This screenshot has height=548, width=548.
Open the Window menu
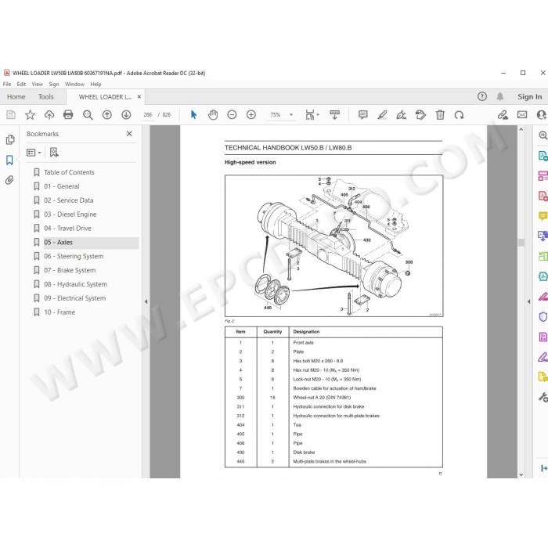74,84
